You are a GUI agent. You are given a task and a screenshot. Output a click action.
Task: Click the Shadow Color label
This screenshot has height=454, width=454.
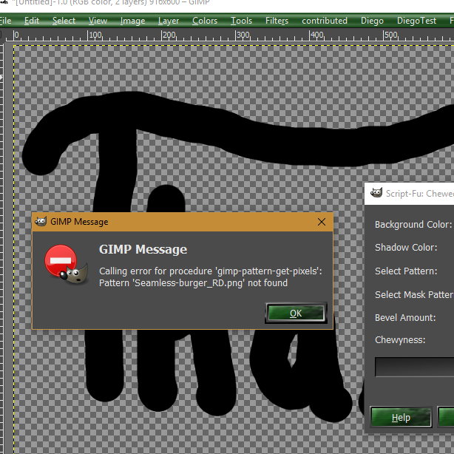(406, 248)
